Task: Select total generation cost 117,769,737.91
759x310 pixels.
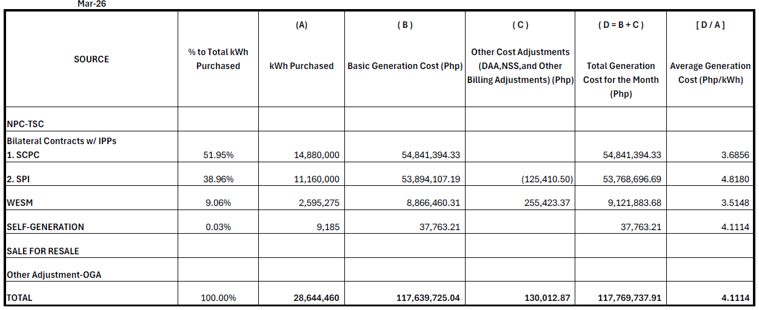Action: tap(624, 298)
